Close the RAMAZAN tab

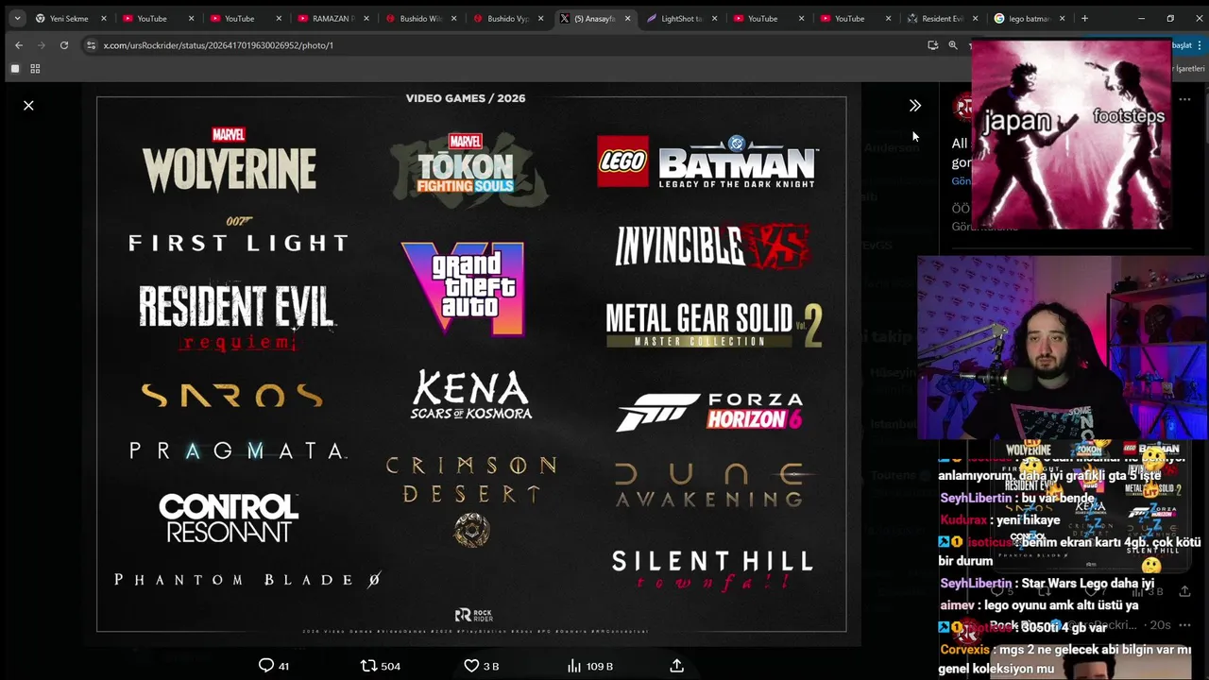366,18
